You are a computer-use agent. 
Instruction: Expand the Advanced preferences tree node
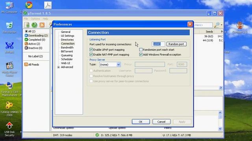coord(59,67)
